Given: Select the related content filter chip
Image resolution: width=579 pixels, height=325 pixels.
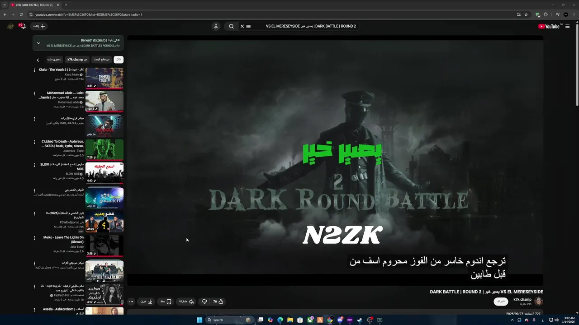Looking at the screenshot, I should [x=54, y=60].
